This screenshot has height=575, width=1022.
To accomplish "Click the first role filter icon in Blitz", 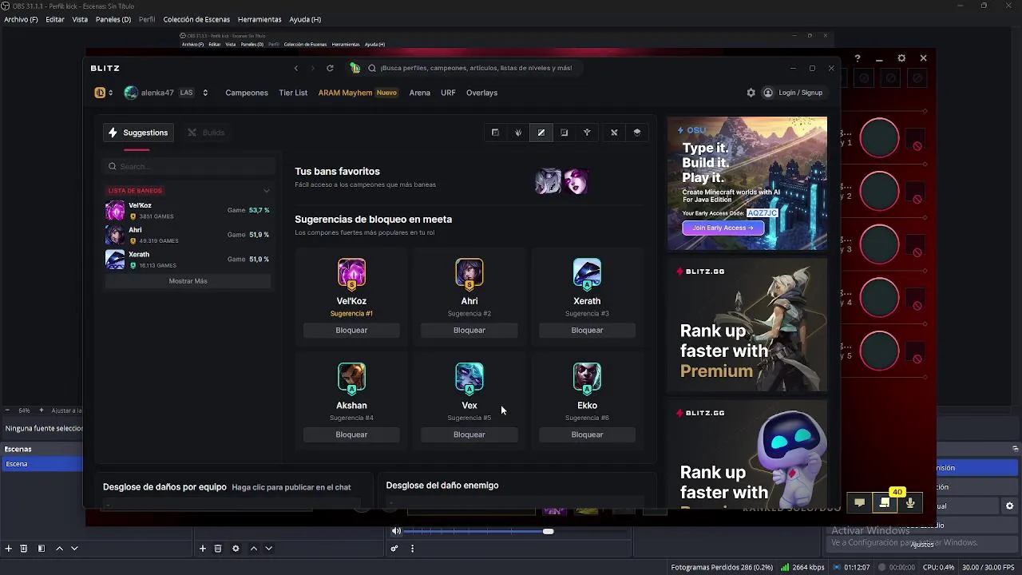I will (x=495, y=133).
